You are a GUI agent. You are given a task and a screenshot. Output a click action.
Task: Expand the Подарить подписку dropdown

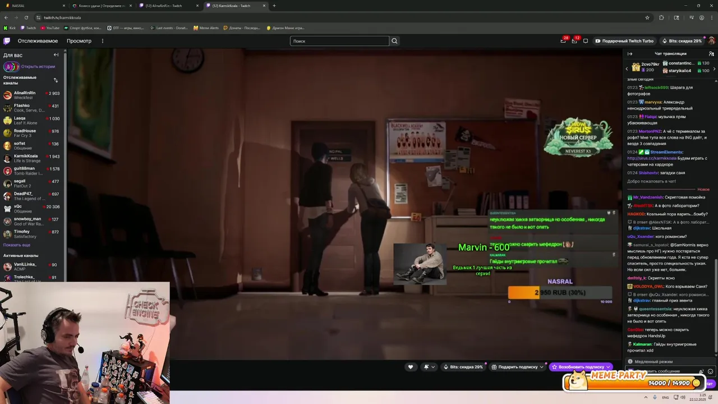click(x=541, y=367)
